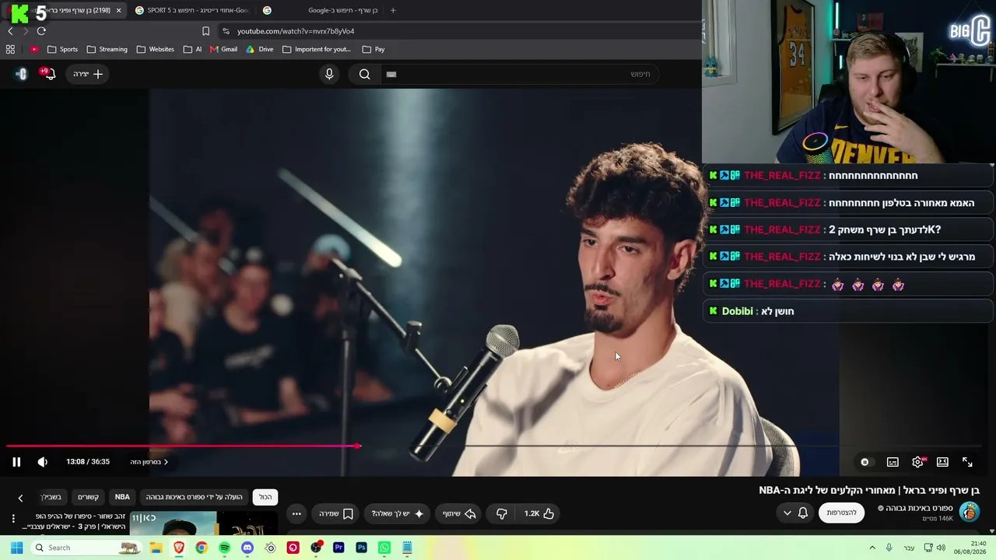
Task: Select the 'בשבילך' filter chip
Action: click(51, 497)
